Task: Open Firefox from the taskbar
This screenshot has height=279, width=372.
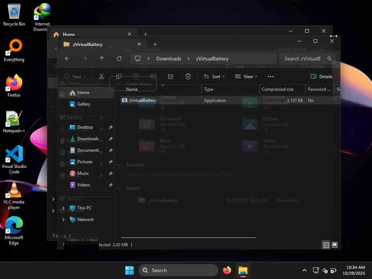Action: [227, 270]
